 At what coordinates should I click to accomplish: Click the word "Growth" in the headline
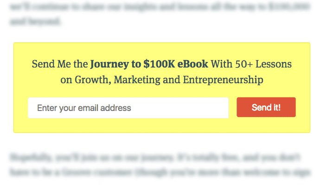pos(91,80)
